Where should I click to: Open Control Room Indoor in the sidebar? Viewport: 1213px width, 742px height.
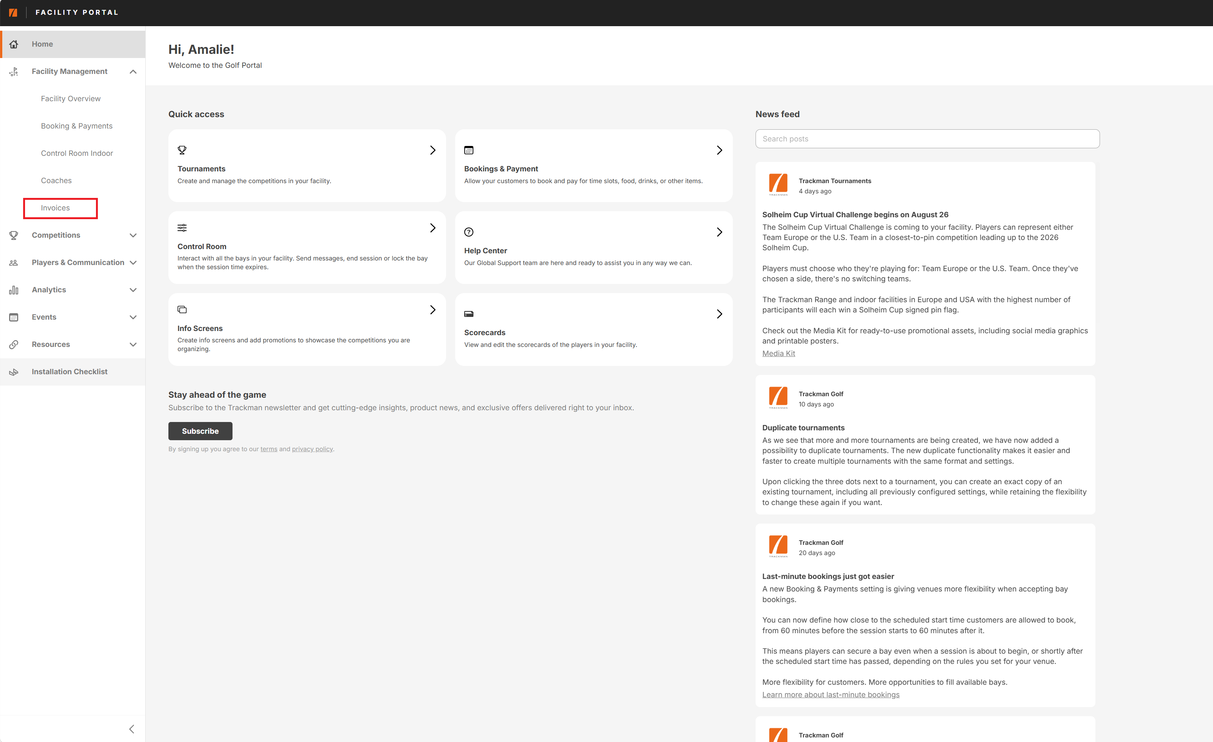[77, 153]
